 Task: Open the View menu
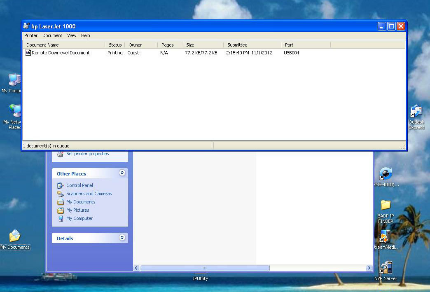72,35
